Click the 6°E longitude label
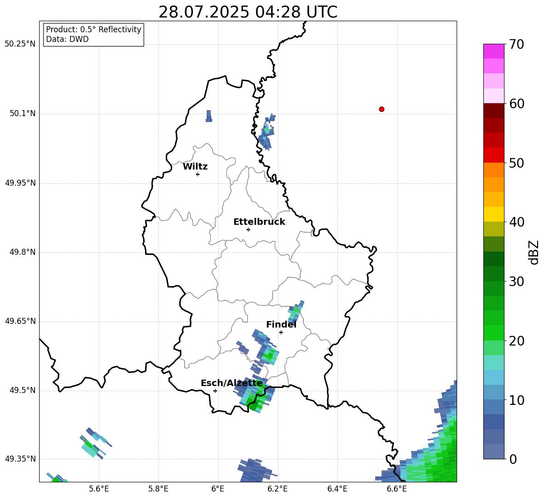The width and height of the screenshot is (545, 498). (x=218, y=489)
